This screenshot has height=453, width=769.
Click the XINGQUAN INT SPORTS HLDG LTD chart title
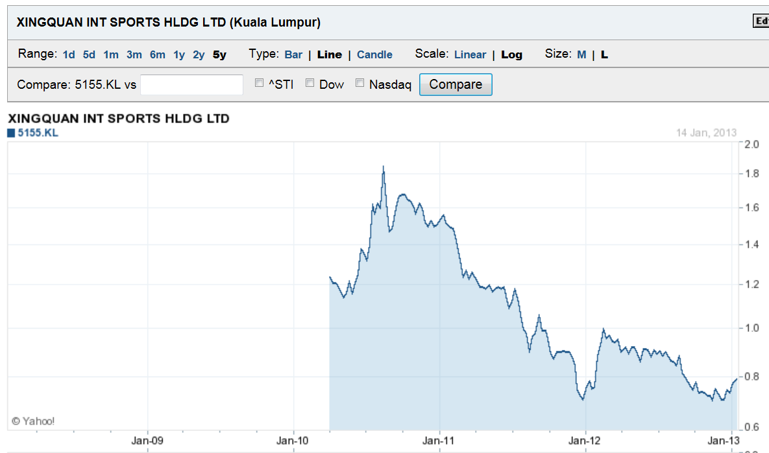119,119
